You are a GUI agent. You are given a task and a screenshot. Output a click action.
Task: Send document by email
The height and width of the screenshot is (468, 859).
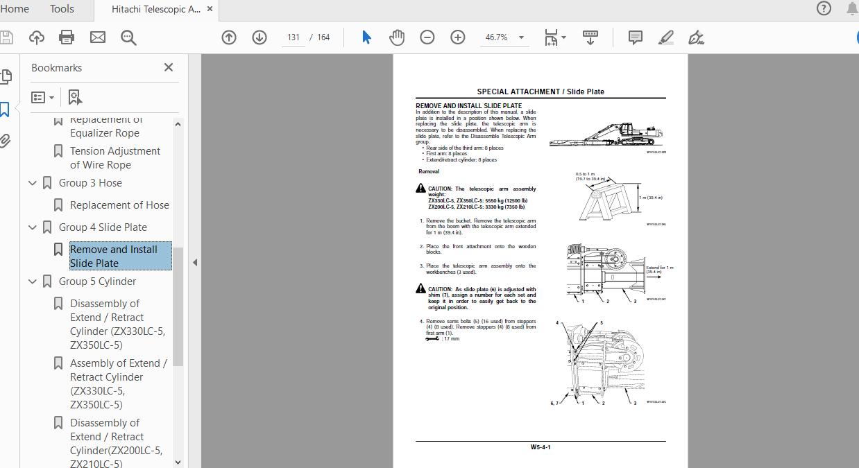click(97, 37)
